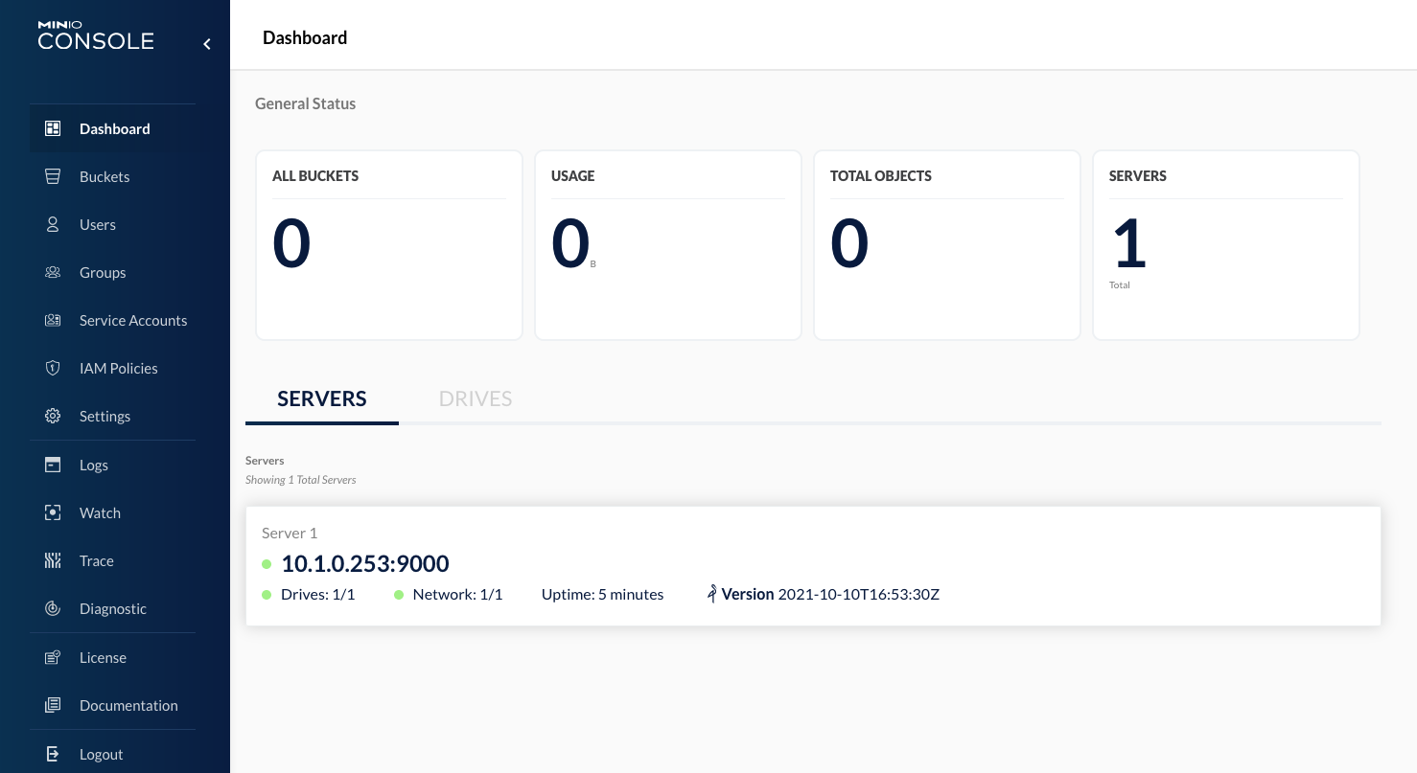Click the Diagnostic radar icon
This screenshot has width=1417, height=773.
pos(53,608)
